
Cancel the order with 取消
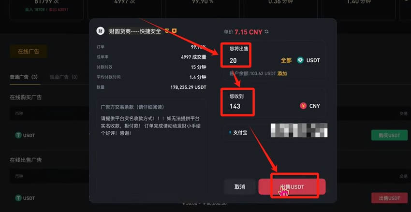point(239,187)
